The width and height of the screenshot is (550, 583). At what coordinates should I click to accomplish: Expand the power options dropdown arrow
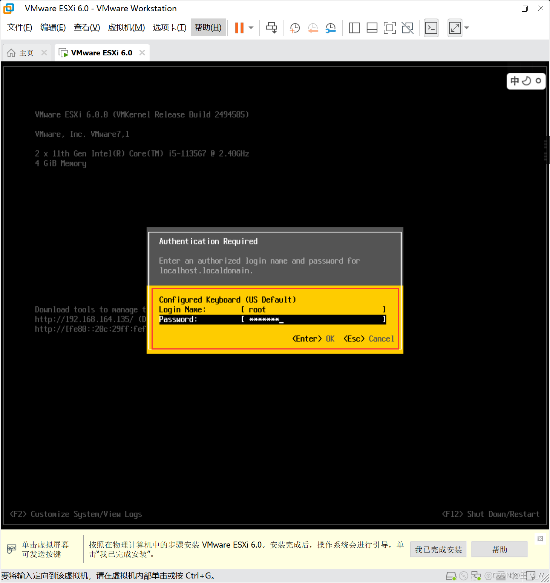(x=251, y=27)
